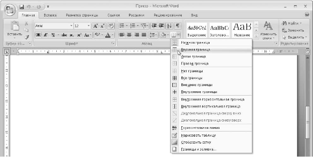Screen dimensions: 313x157
Task: Increase paragraph indent
Action: click(161, 26)
